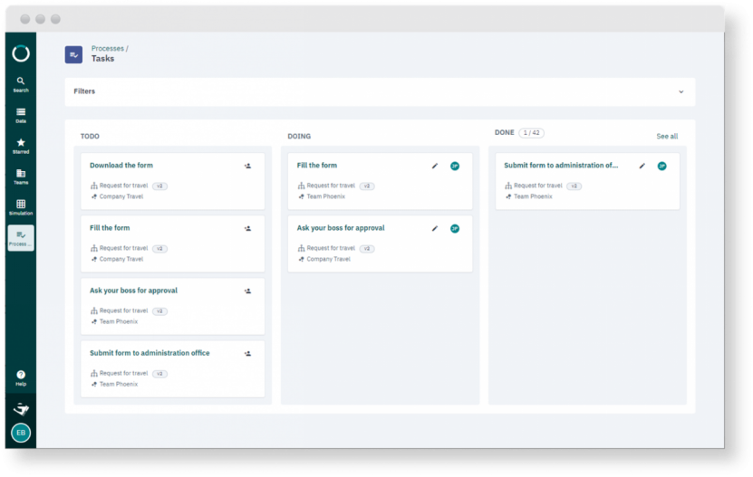Assign user on Submit form to administration office
The height and width of the screenshot is (477, 753).
pos(247,354)
